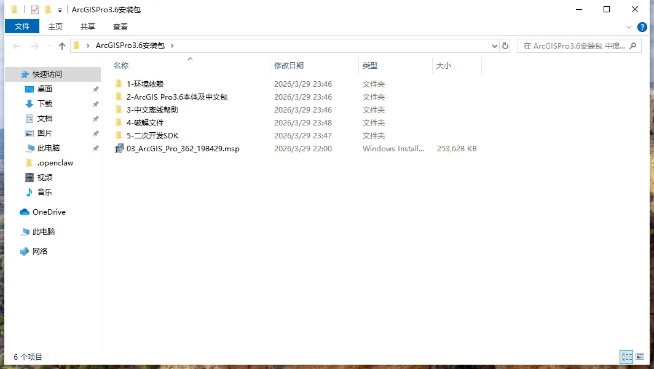Screen dimensions: 654x369
Task: Sort by the 名称 column header
Action: 121,66
